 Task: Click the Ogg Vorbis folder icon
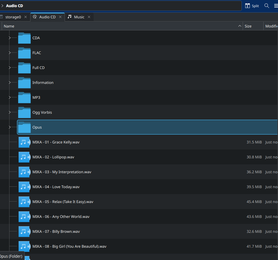coord(24,113)
